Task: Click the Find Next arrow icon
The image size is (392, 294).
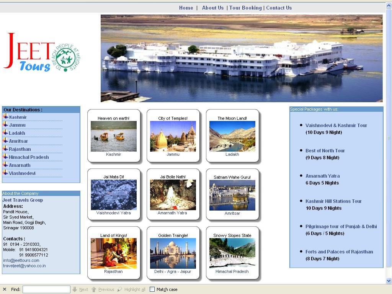Action: tap(75, 289)
